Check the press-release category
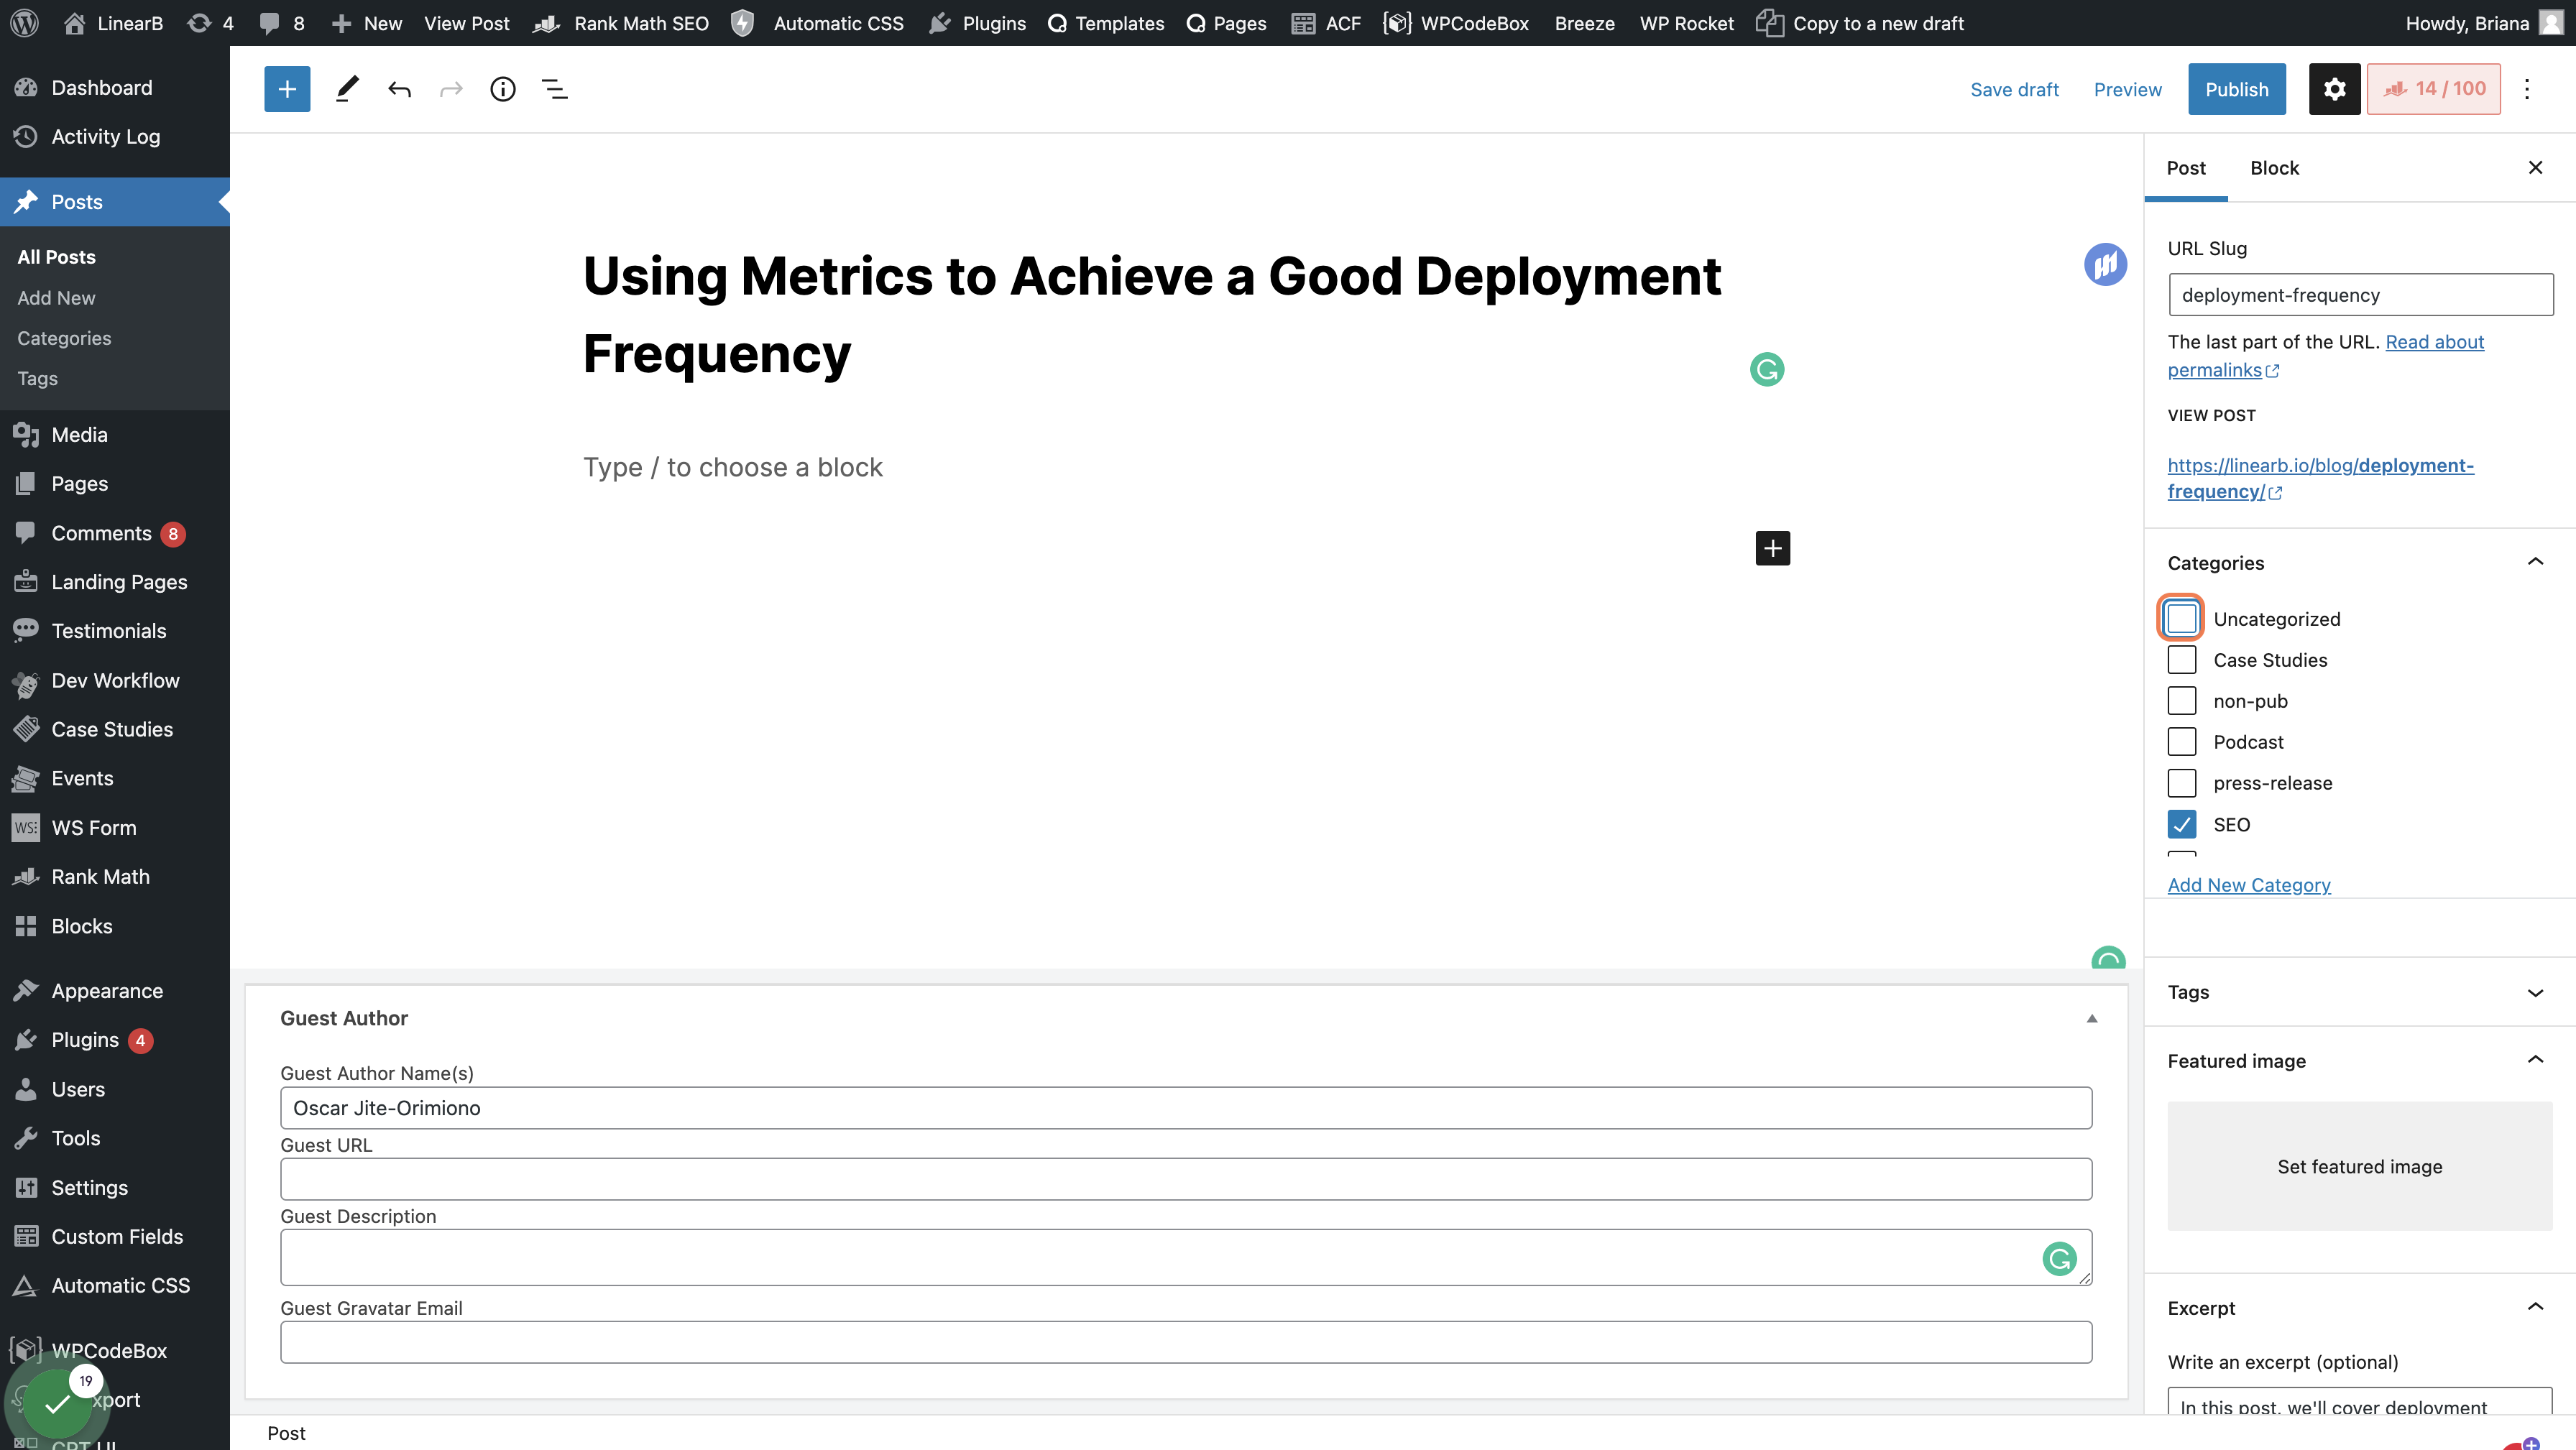 [2181, 782]
